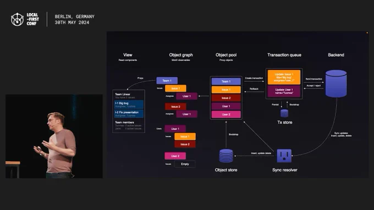Viewport: 374px width, 210px height.
Task: Click the 'Props' arrow label
Action: pyautogui.click(x=140, y=78)
